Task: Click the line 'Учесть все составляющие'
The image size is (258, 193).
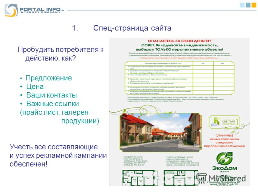Action: pyautogui.click(x=54, y=147)
